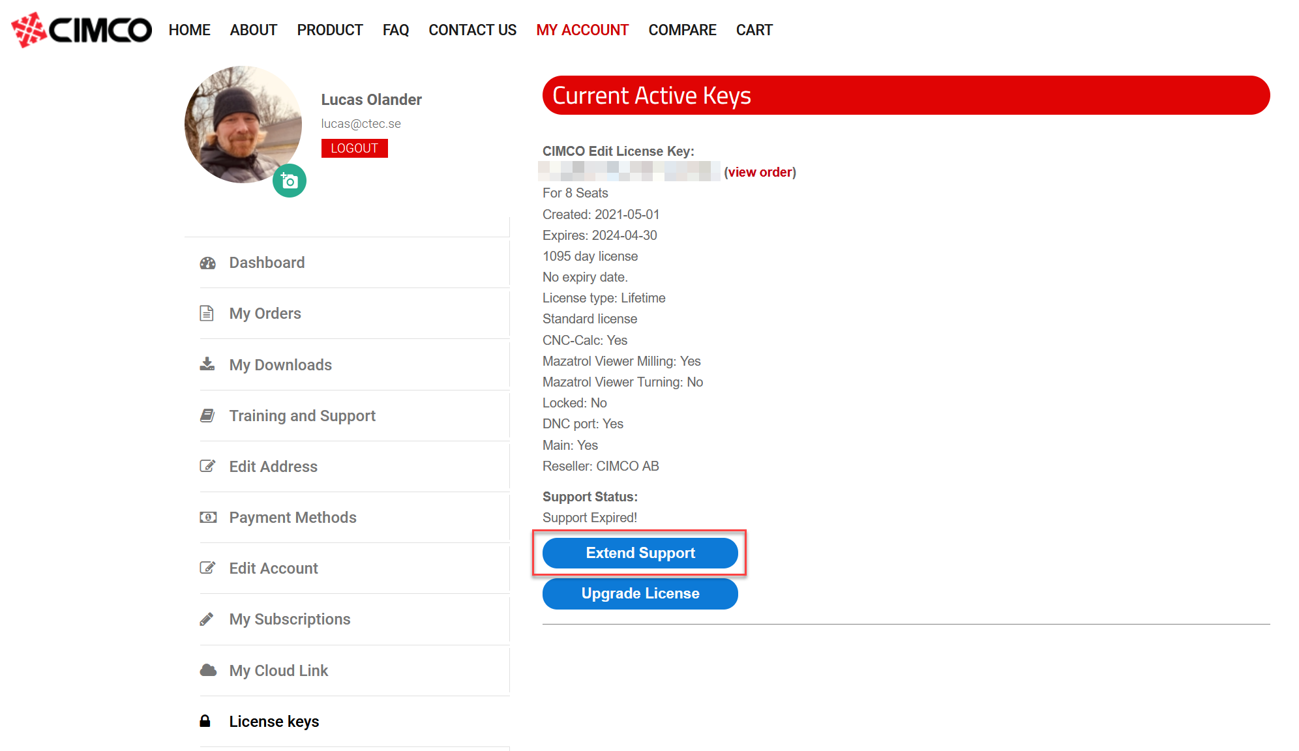Click the 'Created: 2021-05-01' text
Image resolution: width=1299 pixels, height=751 pixels.
[601, 214]
